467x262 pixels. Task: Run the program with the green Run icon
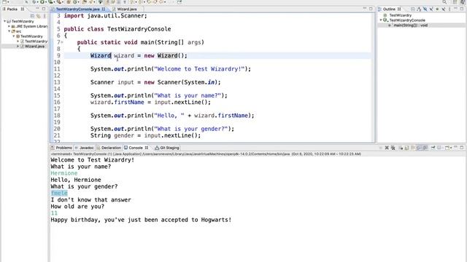coord(42,1)
